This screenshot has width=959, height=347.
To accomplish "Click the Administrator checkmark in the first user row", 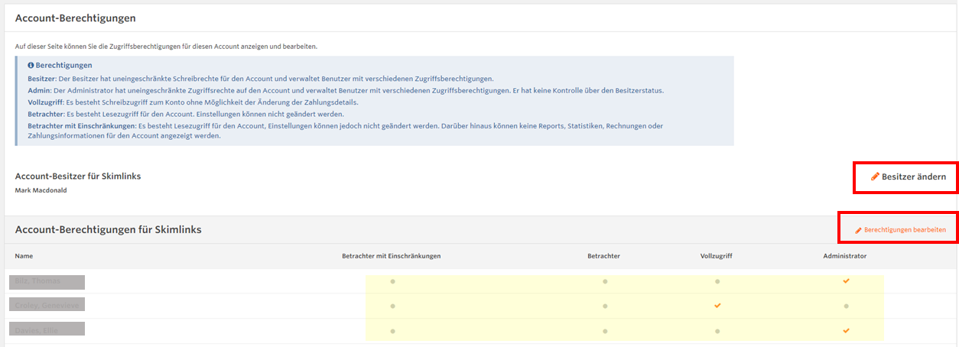I will (846, 281).
